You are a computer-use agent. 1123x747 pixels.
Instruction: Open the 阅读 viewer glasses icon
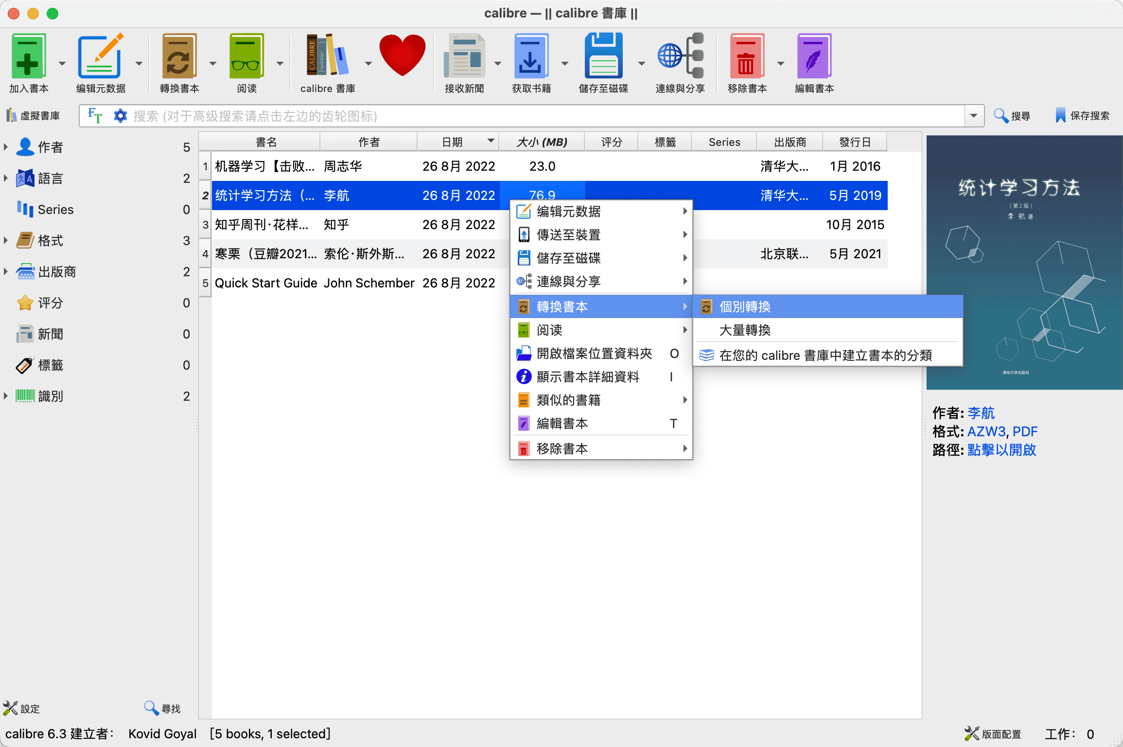coord(246,56)
